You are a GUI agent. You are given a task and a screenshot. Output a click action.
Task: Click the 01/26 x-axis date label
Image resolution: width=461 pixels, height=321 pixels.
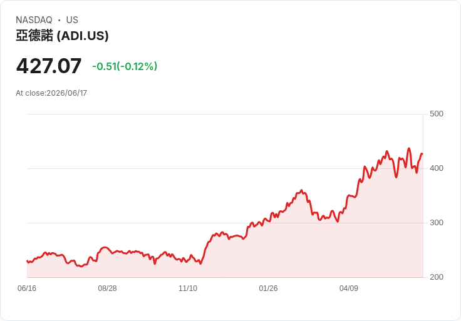point(268,288)
